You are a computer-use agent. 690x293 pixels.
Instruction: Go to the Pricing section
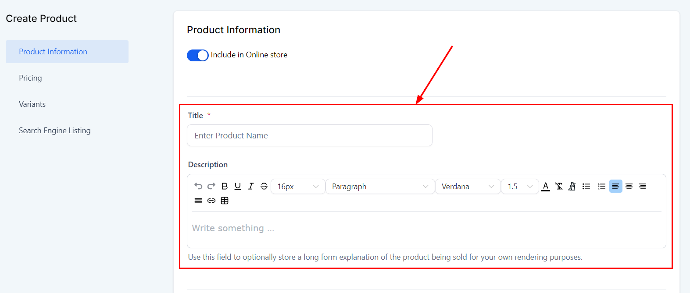pos(30,78)
